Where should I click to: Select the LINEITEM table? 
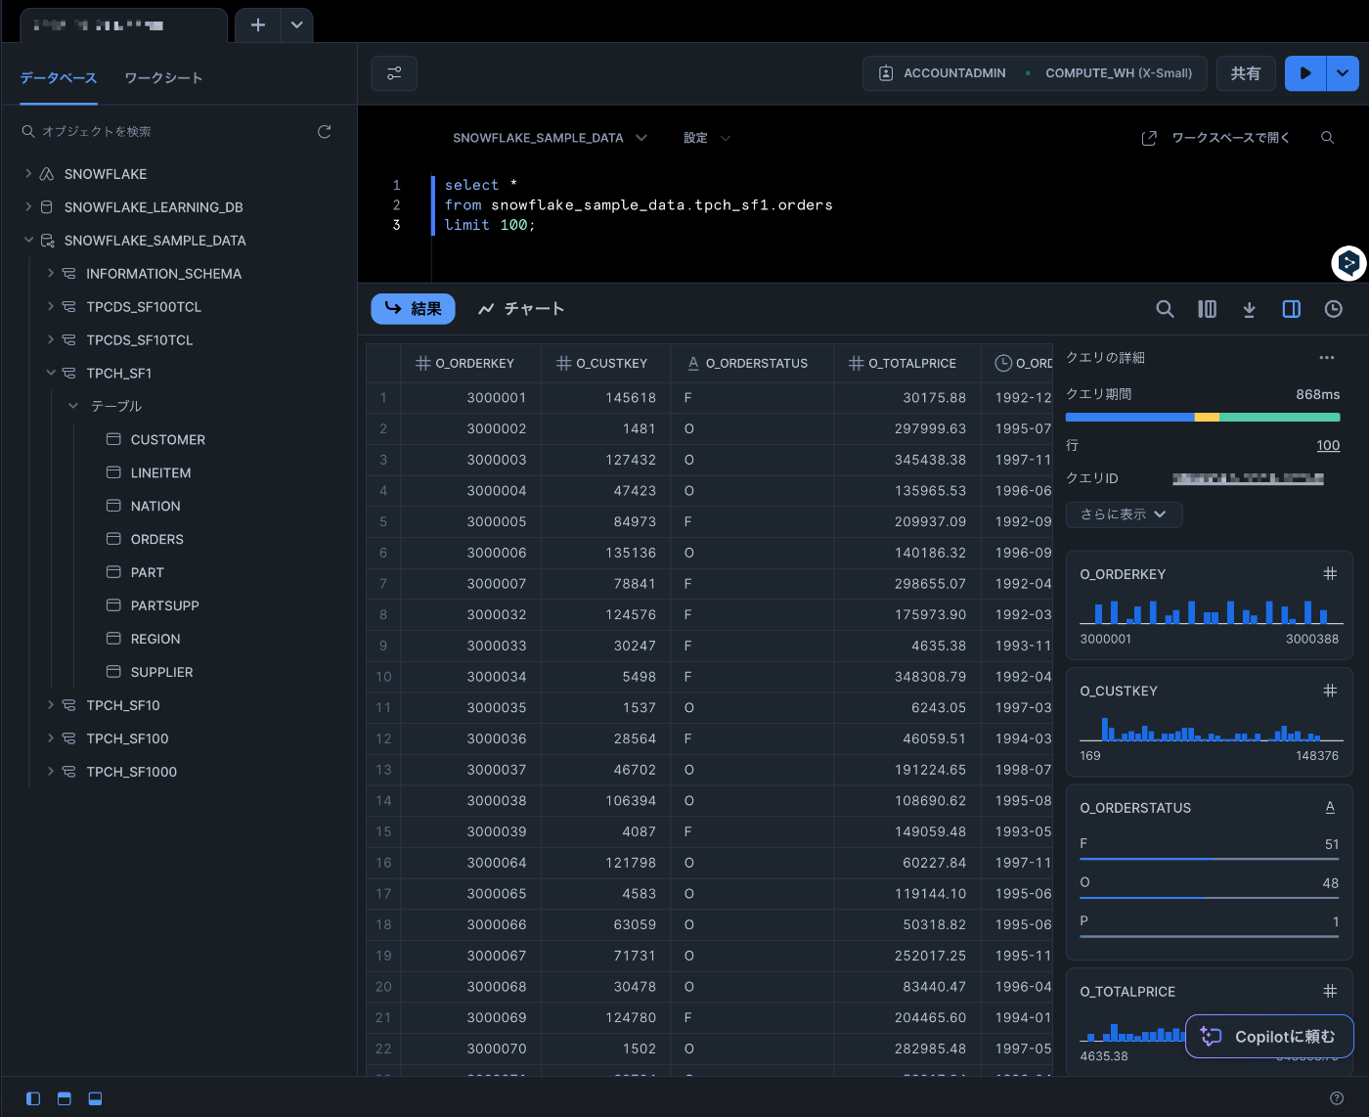tap(160, 473)
